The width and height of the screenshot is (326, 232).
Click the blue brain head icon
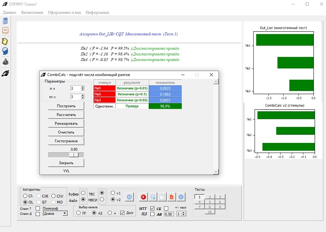pos(6,51)
